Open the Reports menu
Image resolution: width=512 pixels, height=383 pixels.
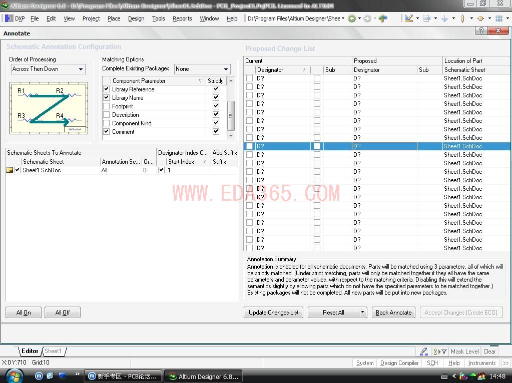pyautogui.click(x=182, y=18)
